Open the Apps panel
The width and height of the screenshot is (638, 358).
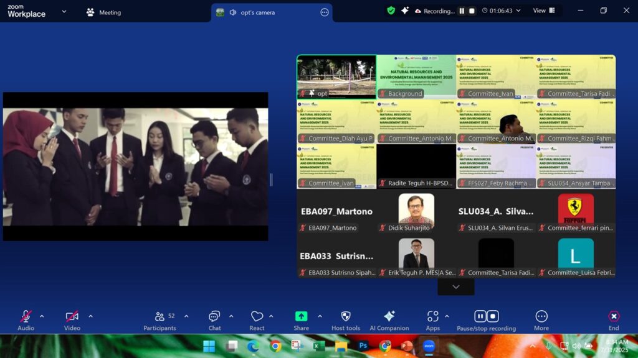click(432, 316)
